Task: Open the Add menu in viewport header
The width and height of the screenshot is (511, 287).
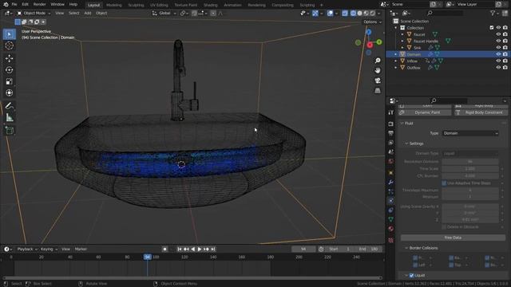Action: 88,14
